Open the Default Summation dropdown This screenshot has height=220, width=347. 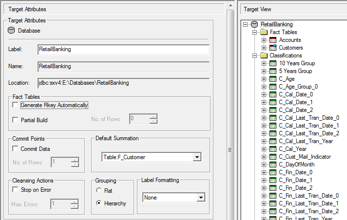click(x=196, y=157)
